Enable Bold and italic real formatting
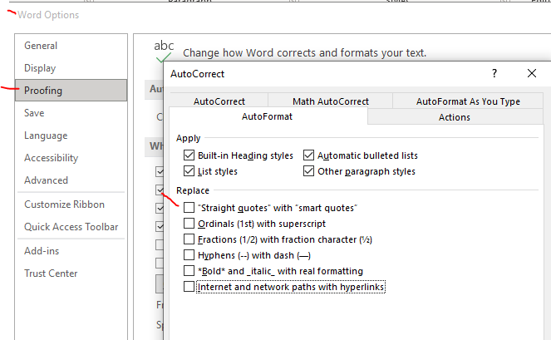This screenshot has width=551, height=340. (189, 271)
